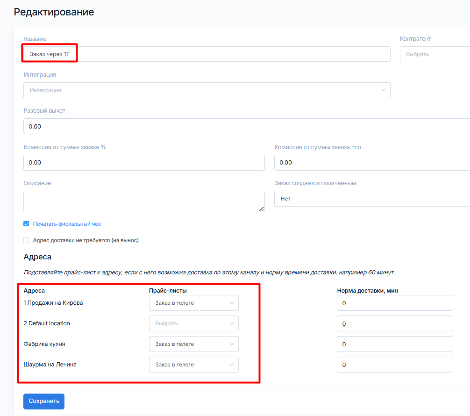The image size is (470, 416).
Task: Open the Контрагент dropdown
Action: point(434,54)
